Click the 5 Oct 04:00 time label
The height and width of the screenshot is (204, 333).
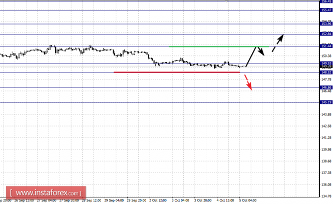pyautogui.click(x=247, y=200)
